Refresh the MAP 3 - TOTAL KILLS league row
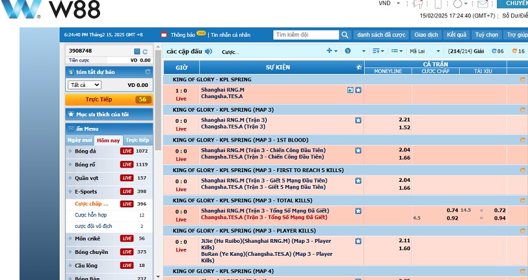The width and height of the screenshot is (528, 280). click(522, 201)
